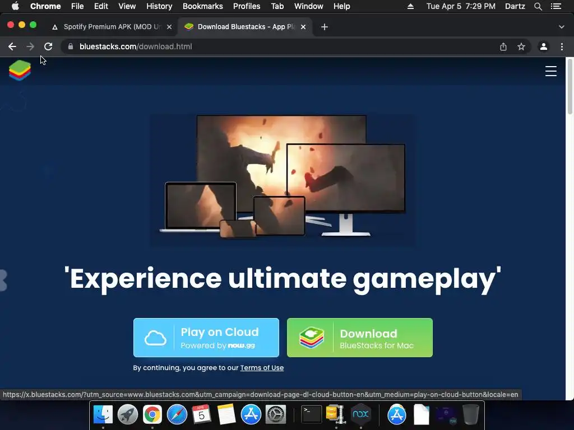Open the Tab menu
Image resolution: width=574 pixels, height=430 pixels.
(277, 6)
